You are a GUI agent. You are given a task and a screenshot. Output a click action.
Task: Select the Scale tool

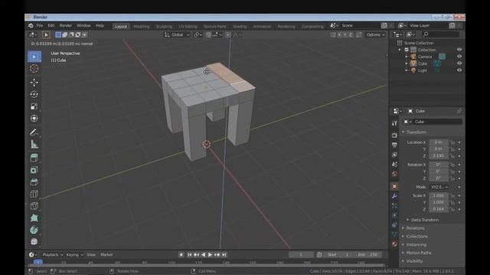click(34, 106)
